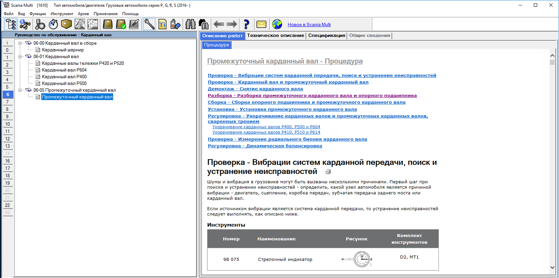Open the Новое в Scania Multi link
Image resolution: width=559 pixels, height=278 pixels.
[309, 25]
